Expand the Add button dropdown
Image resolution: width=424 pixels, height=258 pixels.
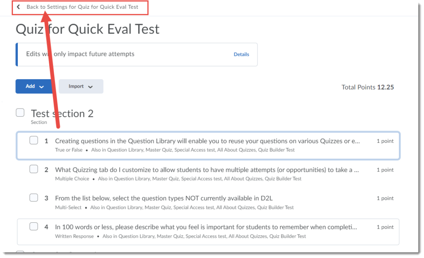34,86
